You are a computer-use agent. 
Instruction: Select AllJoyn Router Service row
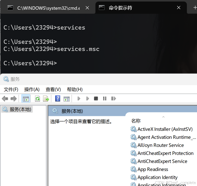tap(160, 145)
